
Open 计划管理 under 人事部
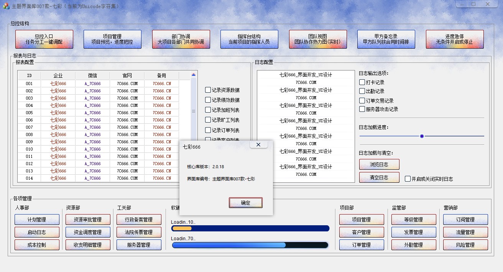[x=37, y=219]
